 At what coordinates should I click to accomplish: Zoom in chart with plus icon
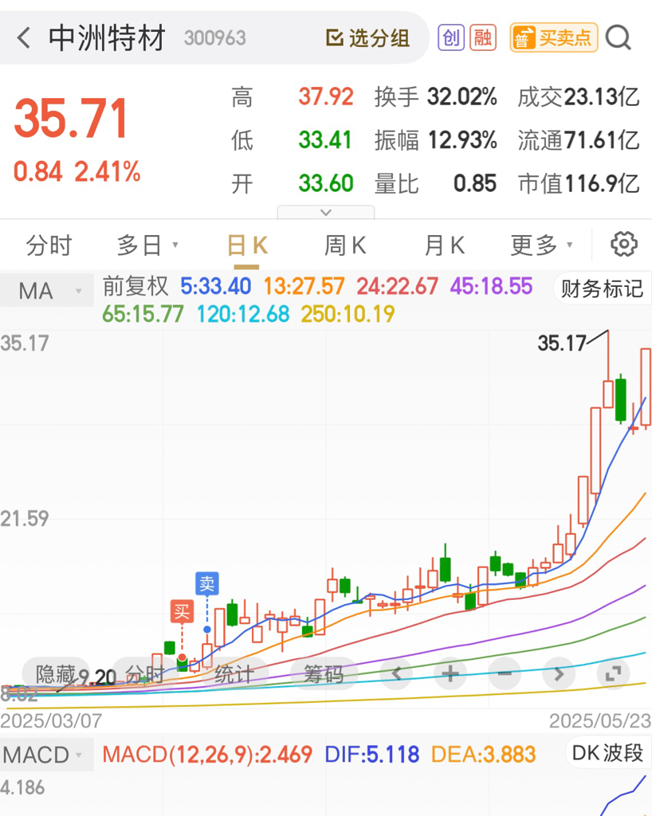point(450,674)
